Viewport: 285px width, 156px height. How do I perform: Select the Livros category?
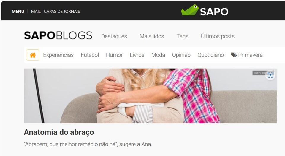[137, 55]
